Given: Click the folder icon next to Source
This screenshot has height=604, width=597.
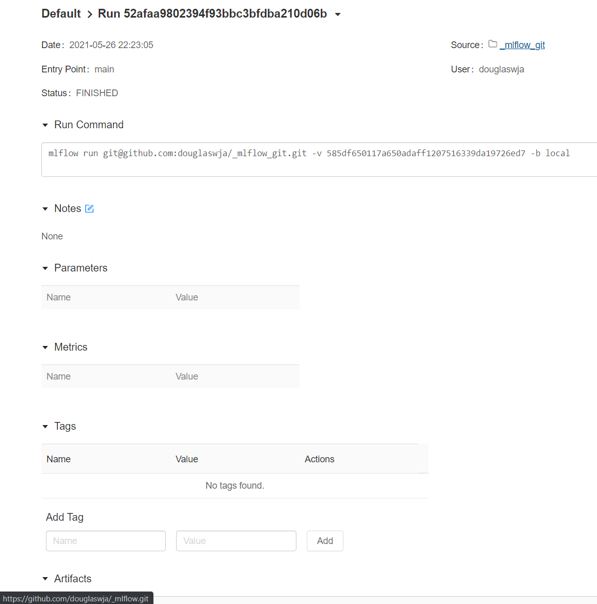Looking at the screenshot, I should [492, 44].
